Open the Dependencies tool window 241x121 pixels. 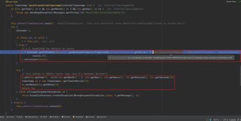point(31,117)
